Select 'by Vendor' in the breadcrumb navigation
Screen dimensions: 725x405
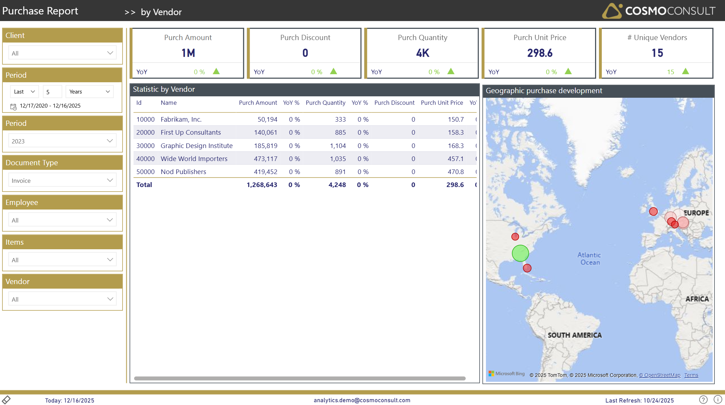161,12
